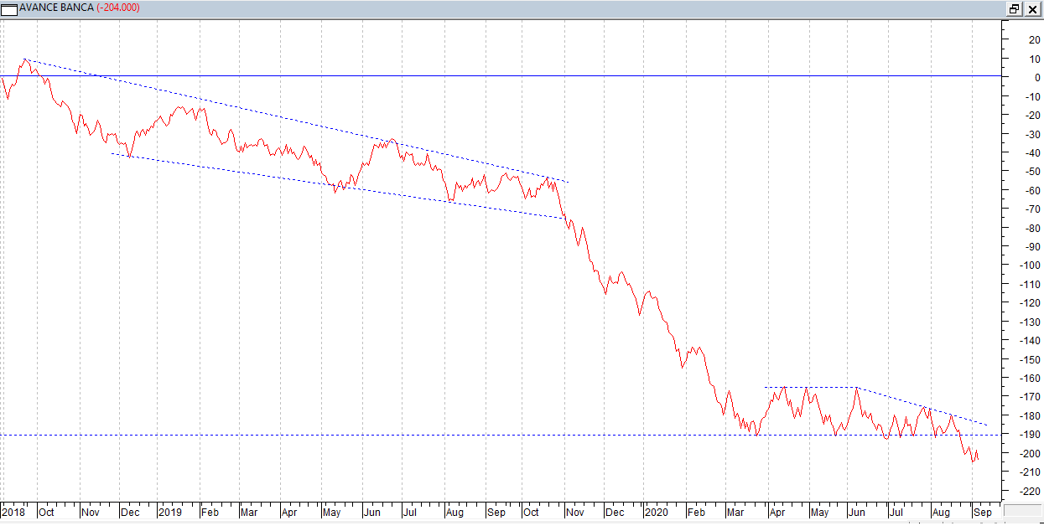This screenshot has width=1044, height=531.
Task: Click the AVANCE BANCA title text
Action: [x=56, y=8]
